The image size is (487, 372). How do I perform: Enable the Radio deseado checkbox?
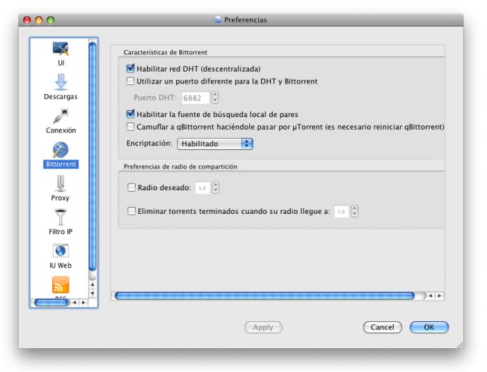[131, 187]
